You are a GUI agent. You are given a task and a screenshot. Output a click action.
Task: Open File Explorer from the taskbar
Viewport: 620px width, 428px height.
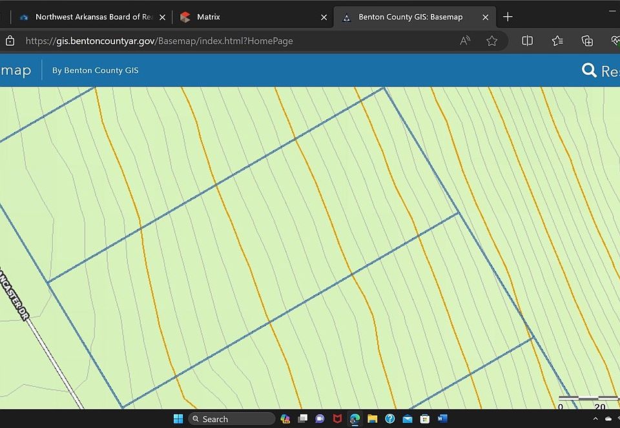click(x=373, y=418)
